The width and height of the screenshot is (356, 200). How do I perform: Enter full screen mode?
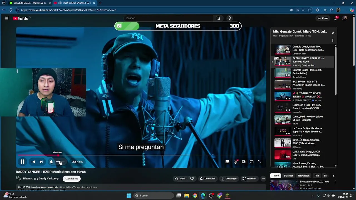tap(259, 162)
